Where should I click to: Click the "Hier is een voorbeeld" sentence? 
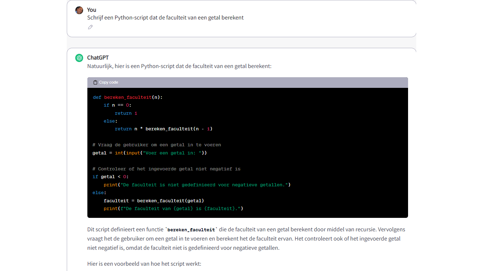click(x=144, y=264)
